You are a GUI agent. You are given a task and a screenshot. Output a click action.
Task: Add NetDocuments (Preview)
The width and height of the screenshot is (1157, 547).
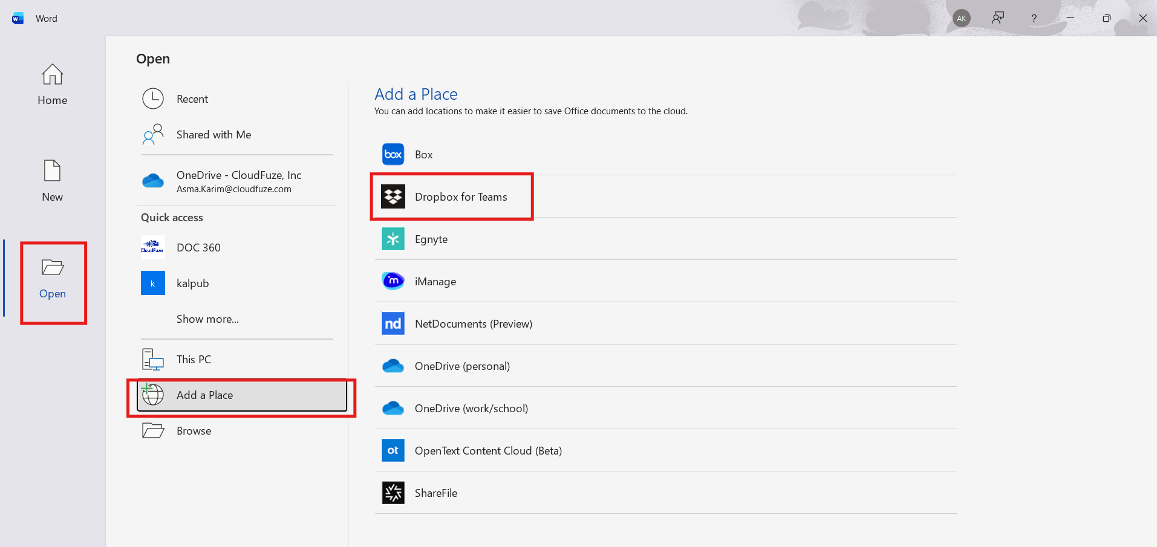click(x=473, y=323)
